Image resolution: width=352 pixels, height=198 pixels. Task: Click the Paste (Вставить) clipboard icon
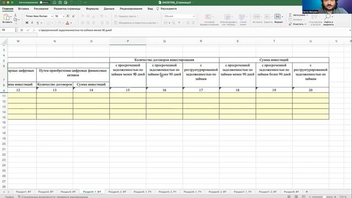pyautogui.click(x=7, y=17)
